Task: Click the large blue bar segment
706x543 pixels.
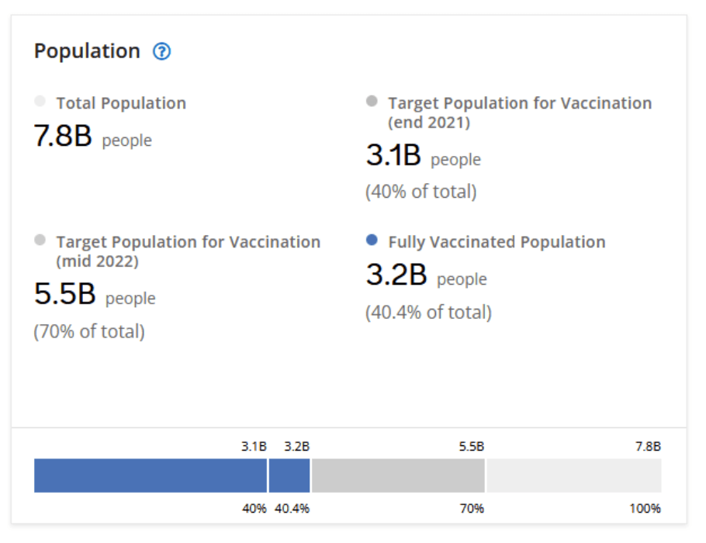Action: [151, 476]
